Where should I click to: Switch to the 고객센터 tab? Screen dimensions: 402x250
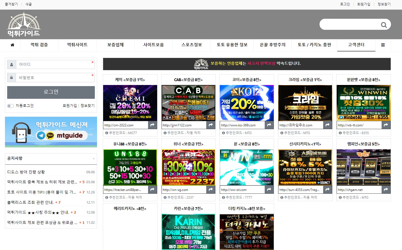coord(356,45)
